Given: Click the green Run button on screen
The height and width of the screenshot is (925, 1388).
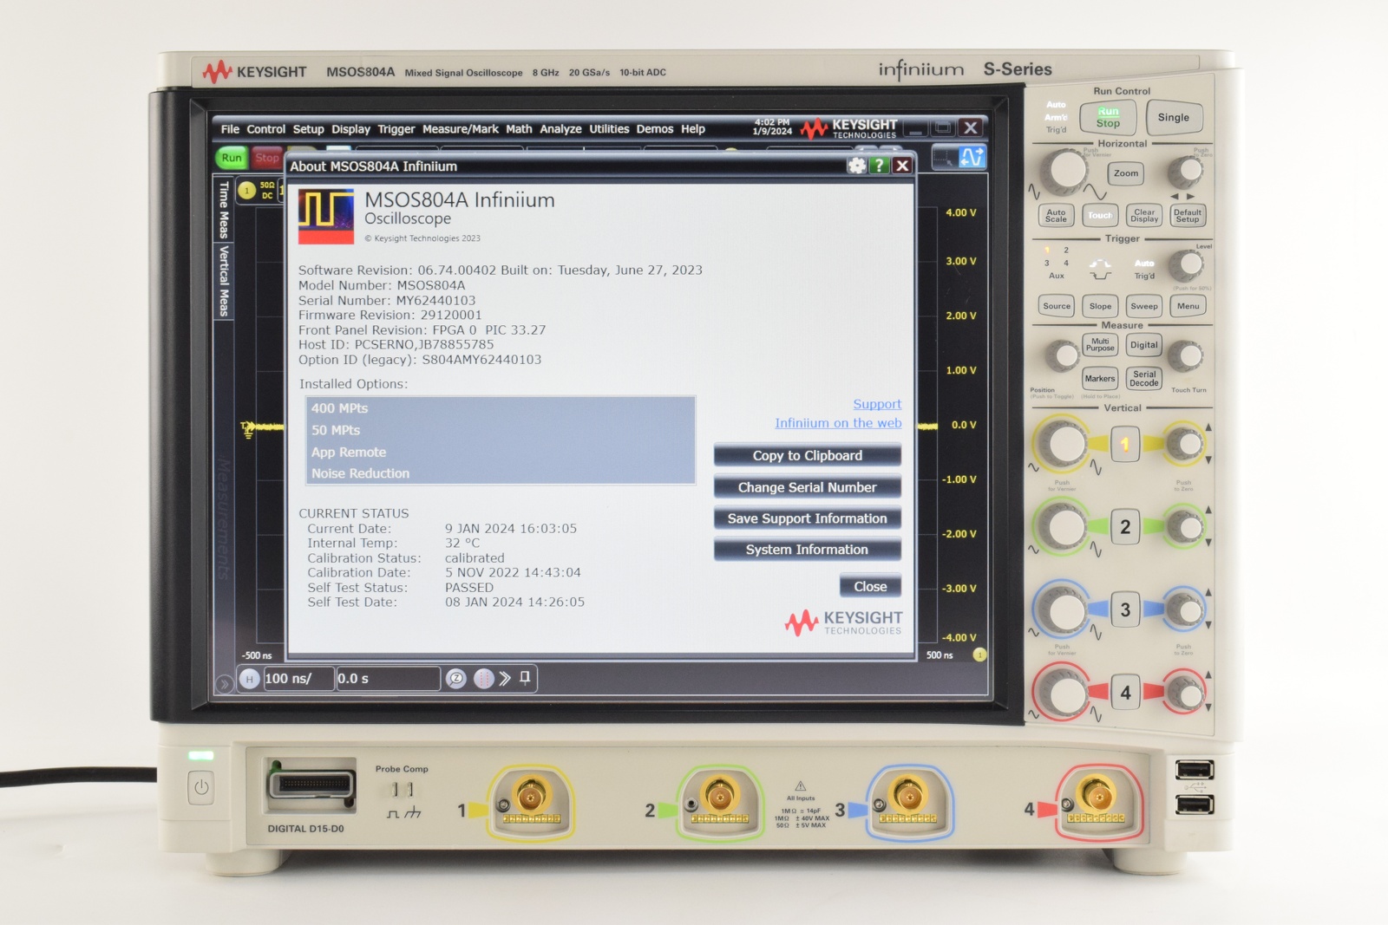Looking at the screenshot, I should (232, 158).
